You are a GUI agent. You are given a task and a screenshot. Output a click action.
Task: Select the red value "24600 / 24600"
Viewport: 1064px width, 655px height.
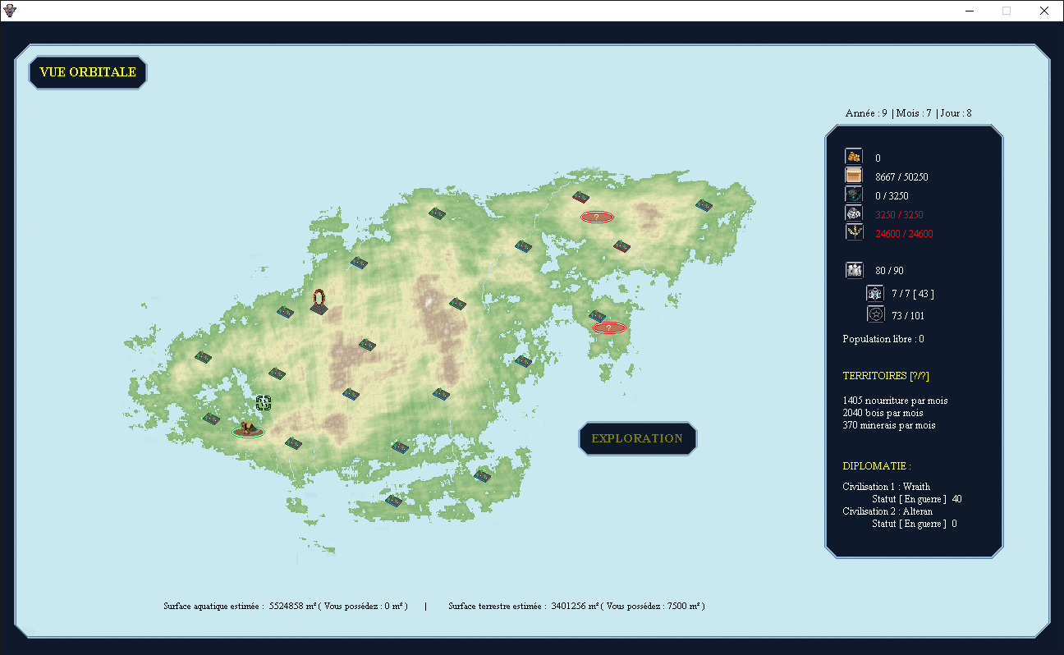904,234
